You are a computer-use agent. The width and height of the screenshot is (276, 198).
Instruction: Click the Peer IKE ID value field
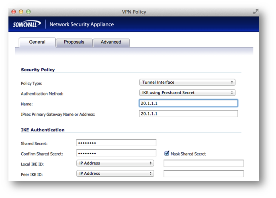pyautogui.click(x=203, y=174)
